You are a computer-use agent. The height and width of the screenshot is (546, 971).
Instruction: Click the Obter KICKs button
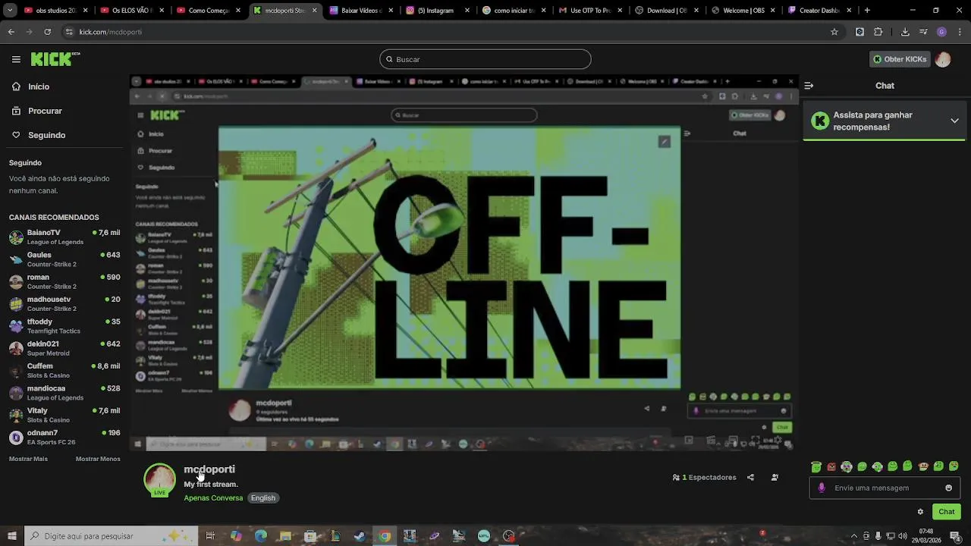click(x=900, y=59)
